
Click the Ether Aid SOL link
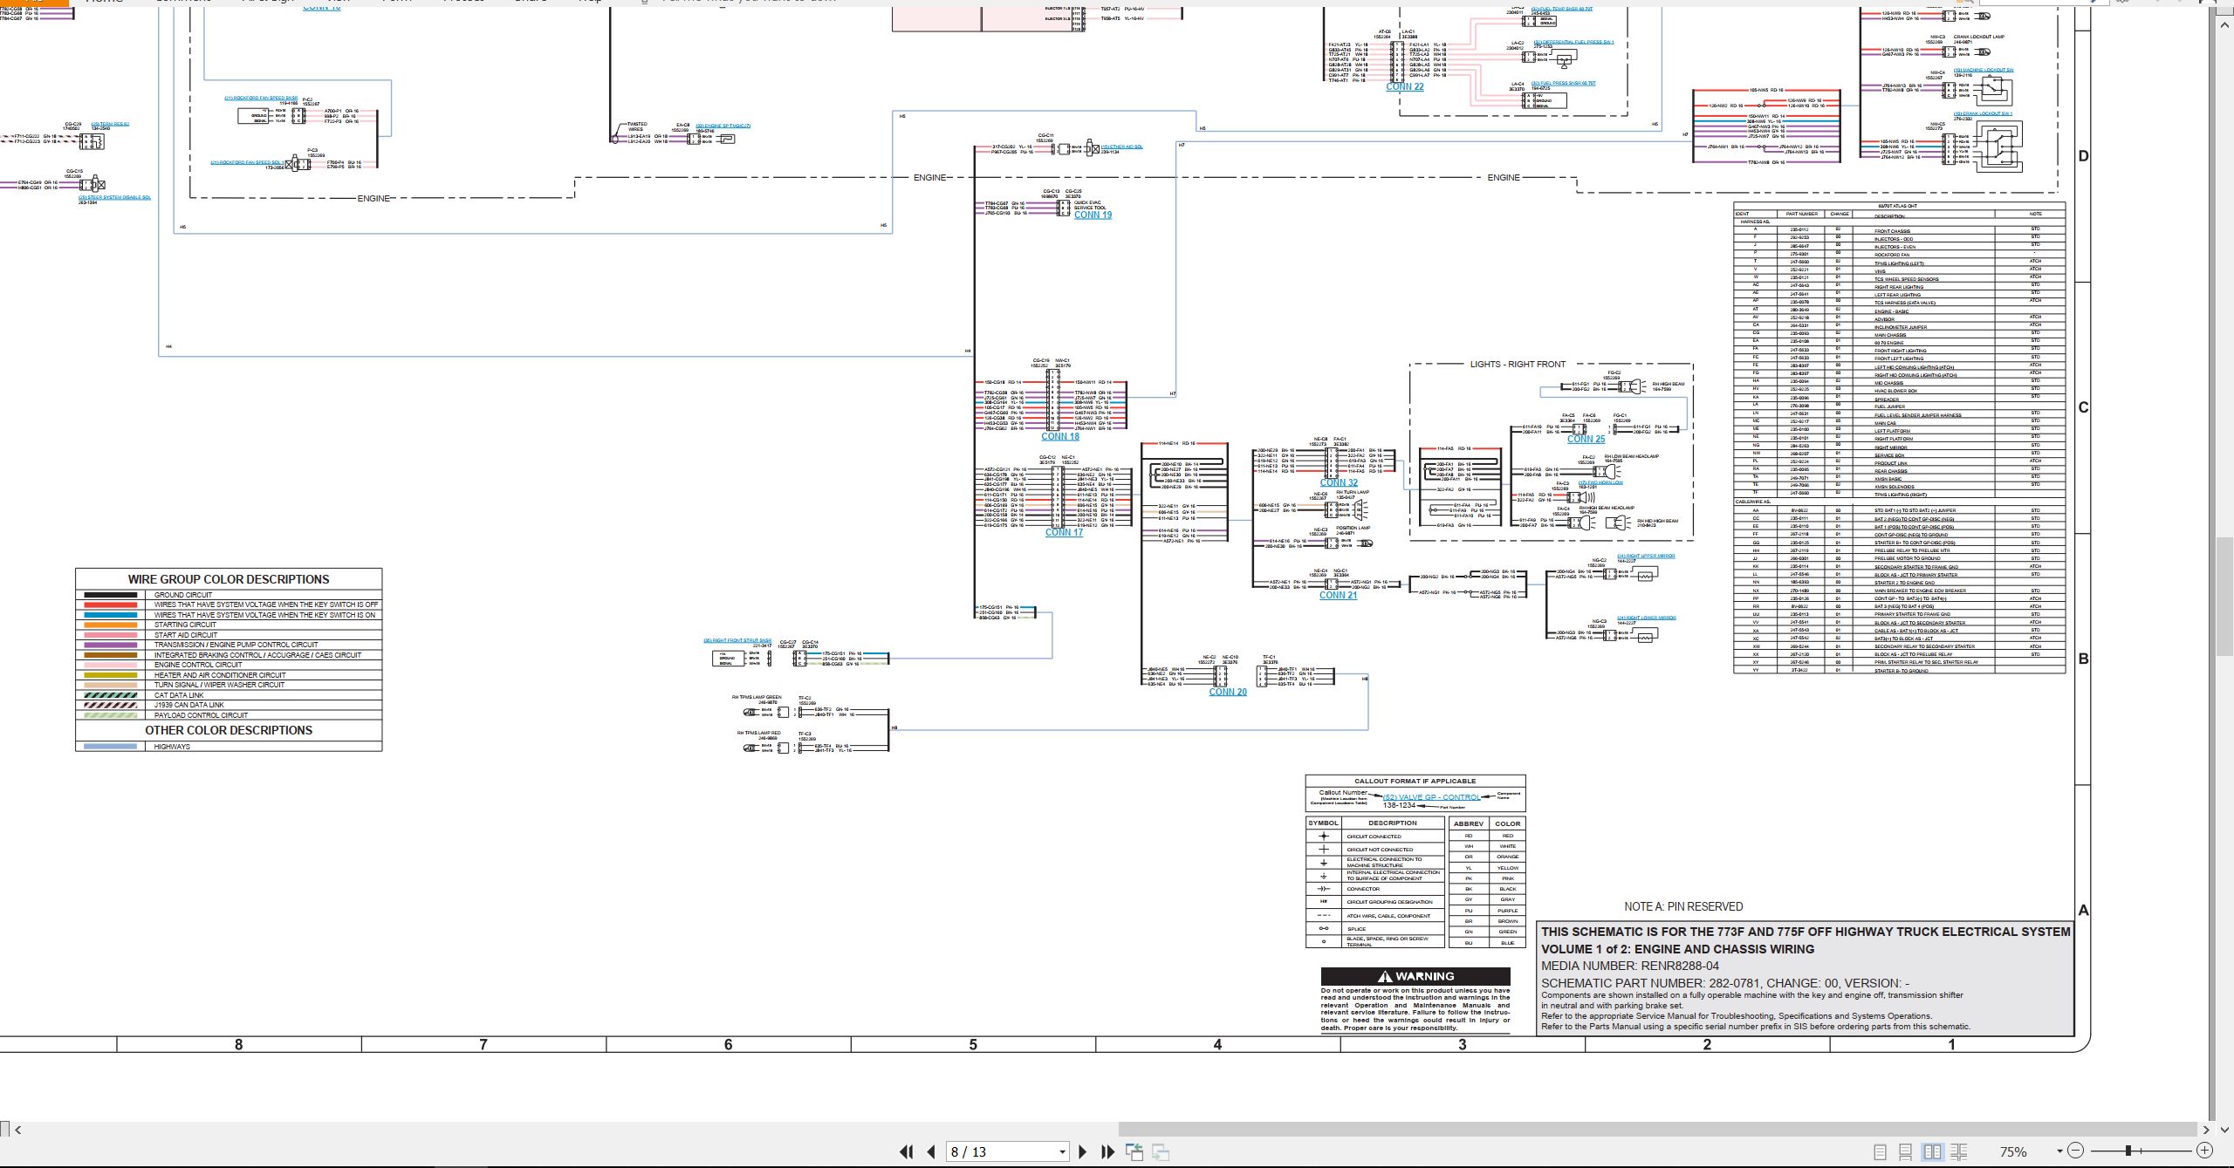(x=1121, y=147)
